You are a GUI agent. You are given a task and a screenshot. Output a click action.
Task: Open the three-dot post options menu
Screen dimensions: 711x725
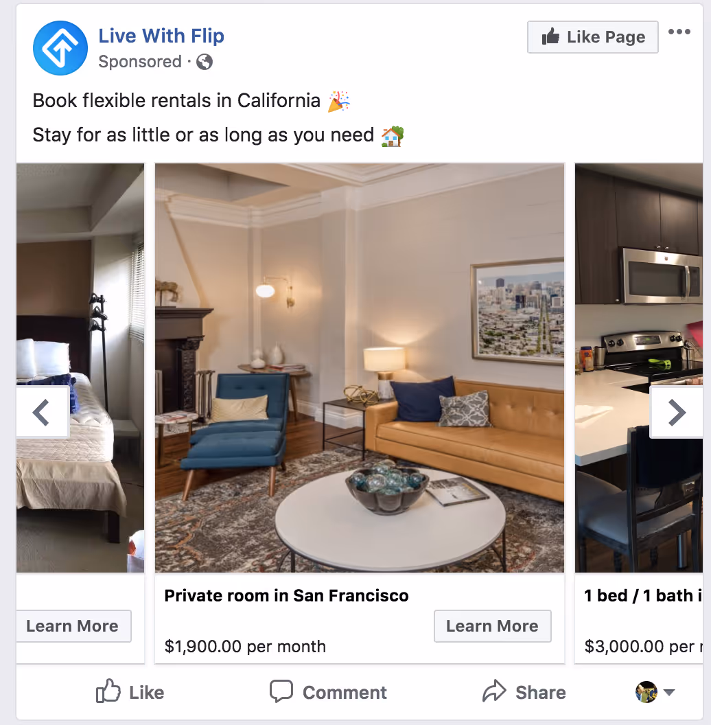[x=679, y=32]
